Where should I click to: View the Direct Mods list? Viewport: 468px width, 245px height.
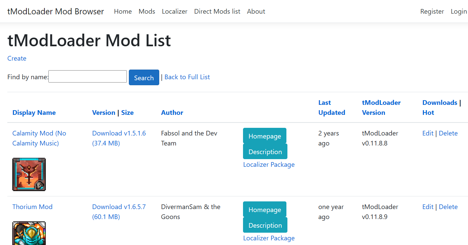tap(217, 11)
